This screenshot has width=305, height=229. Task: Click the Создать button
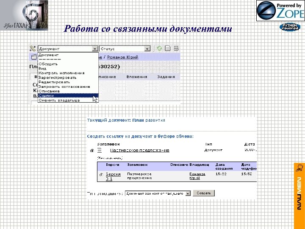point(204,193)
